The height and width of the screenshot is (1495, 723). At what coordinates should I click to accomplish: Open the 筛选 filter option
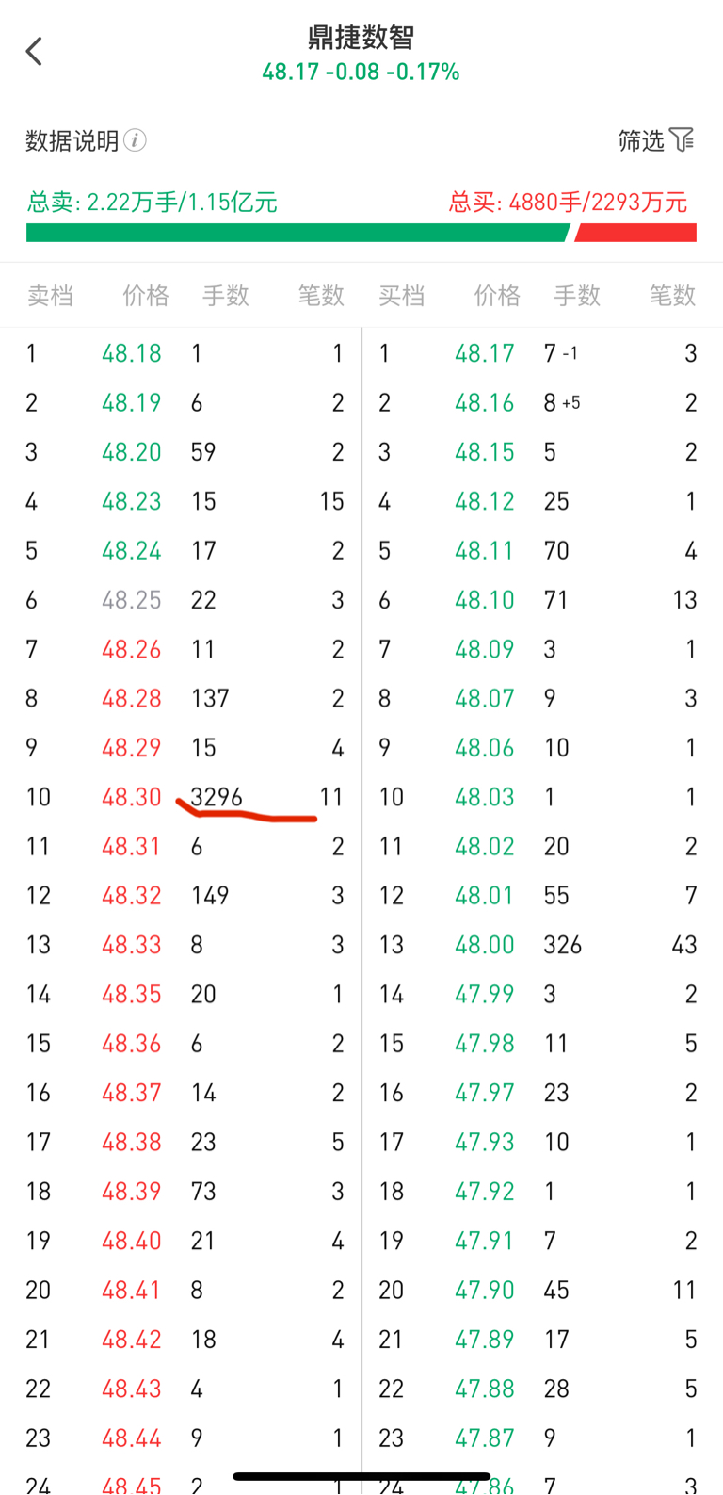(x=641, y=141)
